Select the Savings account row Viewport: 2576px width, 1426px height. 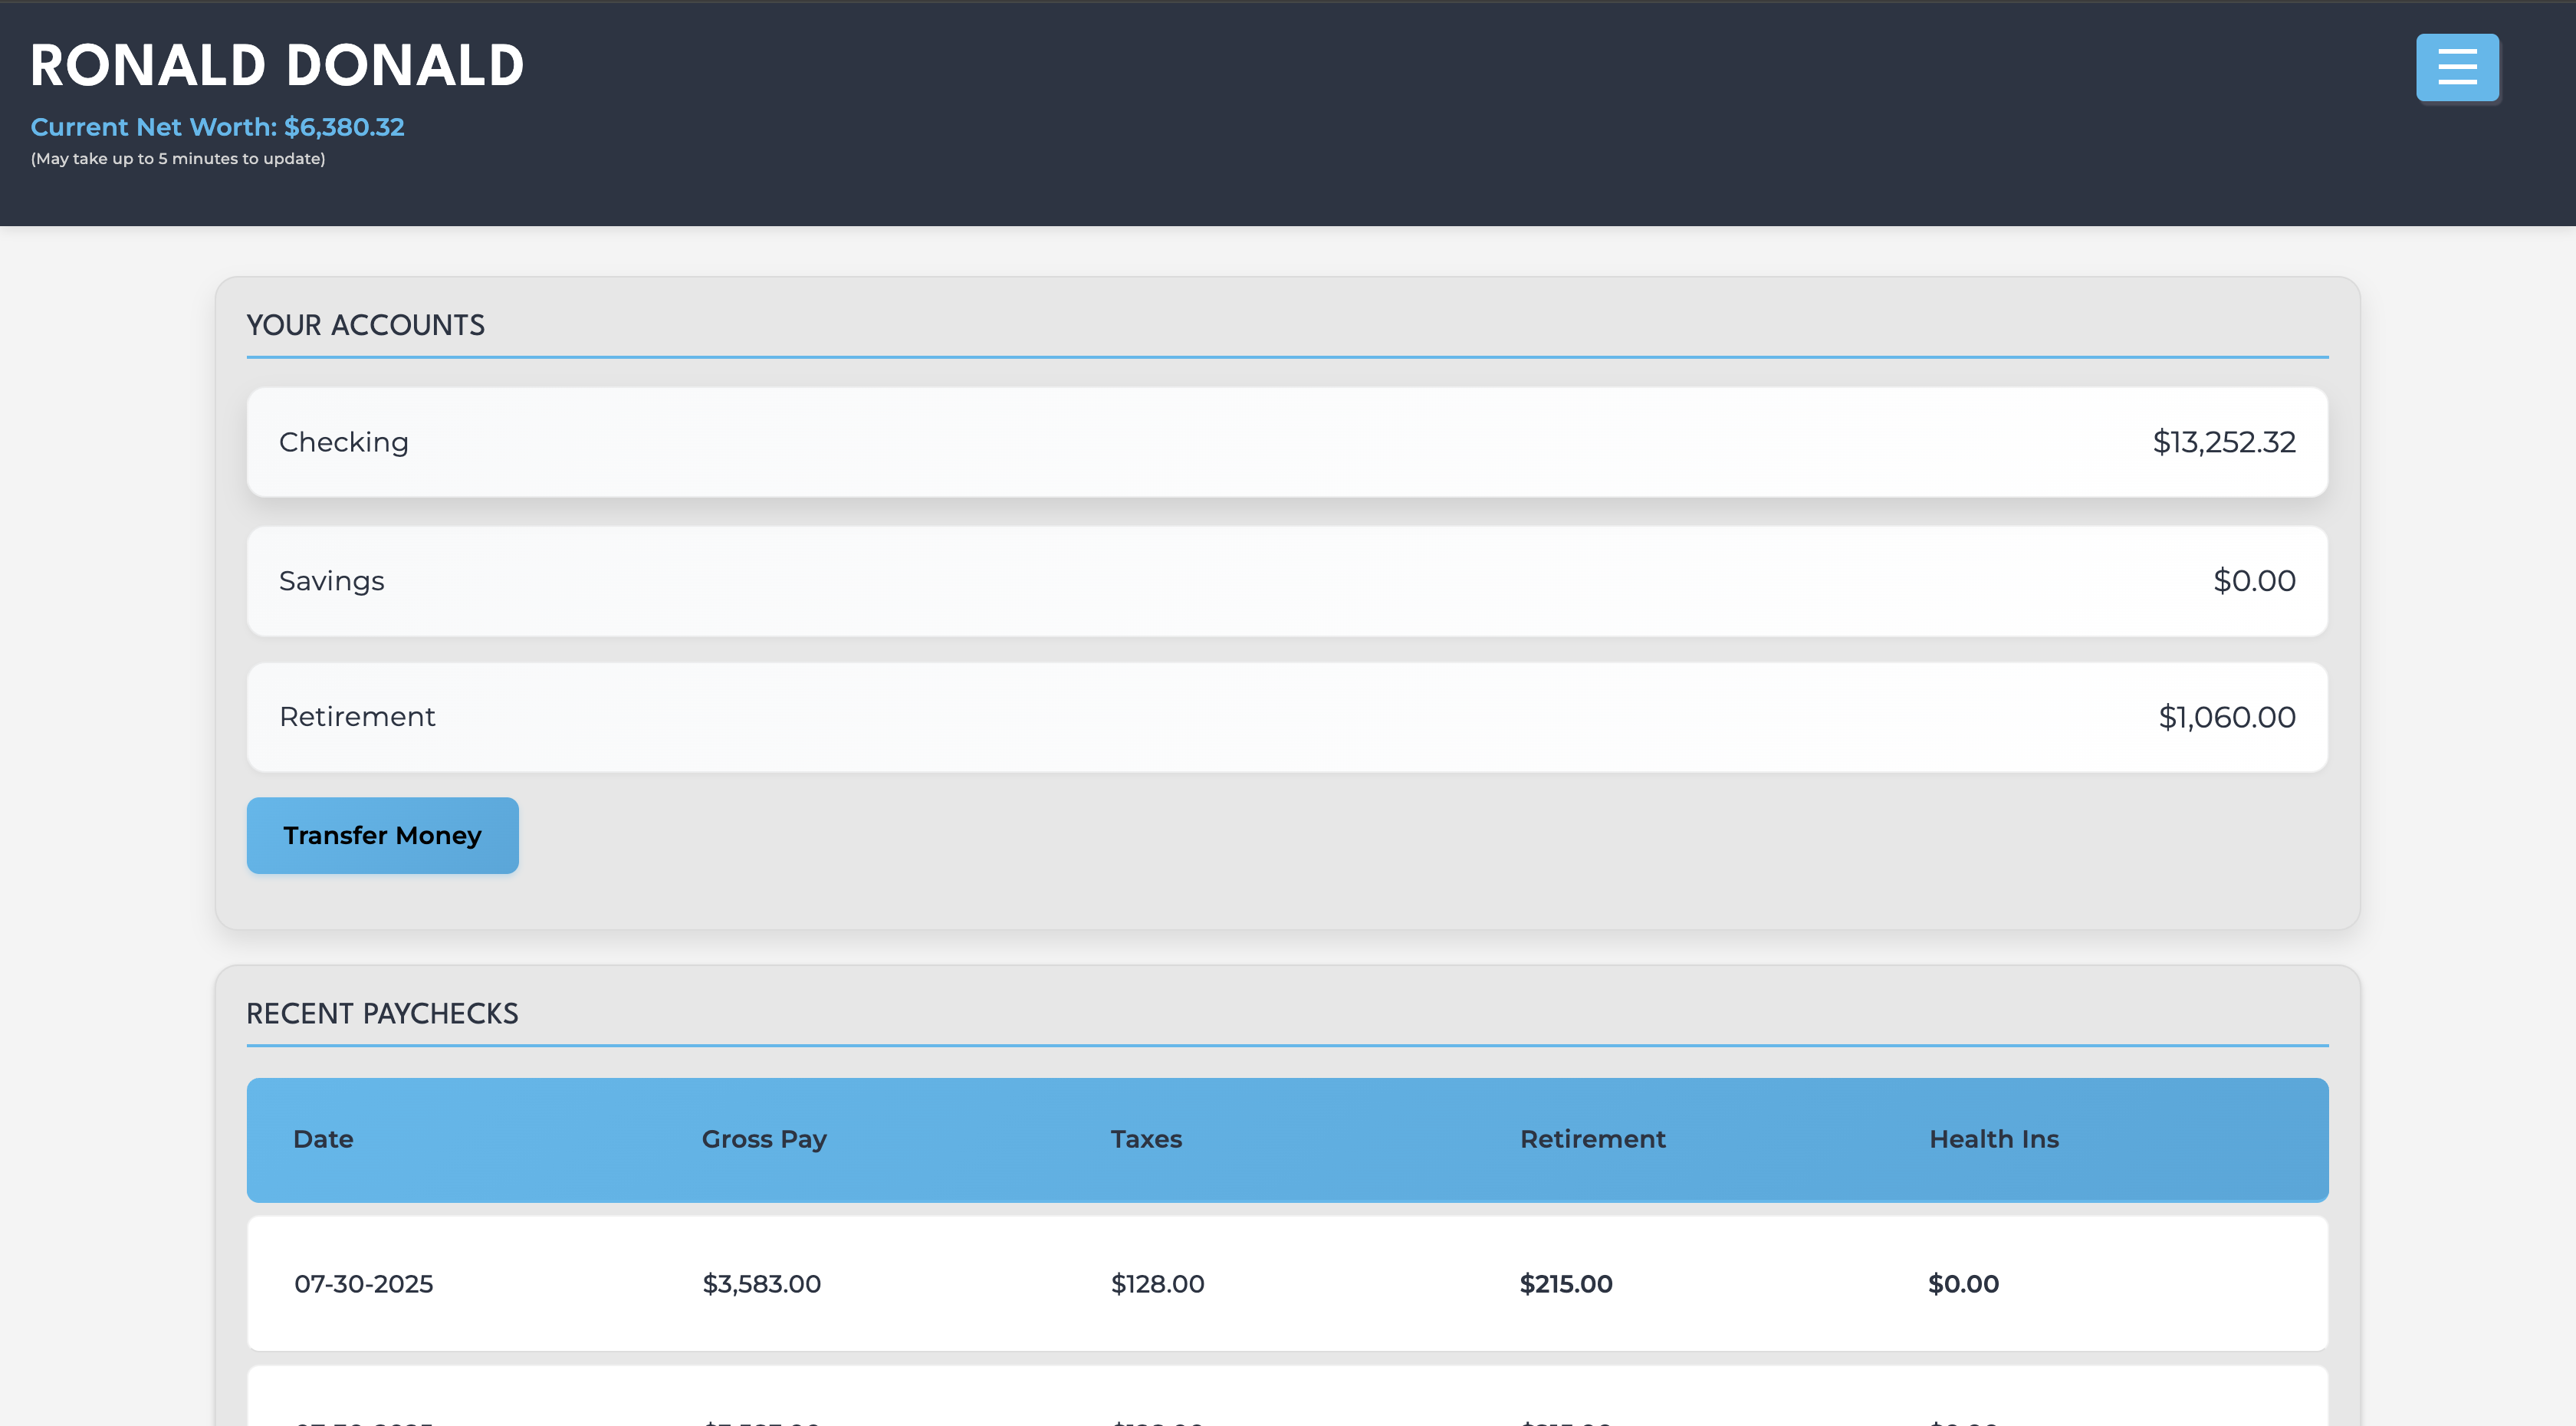pos(1287,581)
